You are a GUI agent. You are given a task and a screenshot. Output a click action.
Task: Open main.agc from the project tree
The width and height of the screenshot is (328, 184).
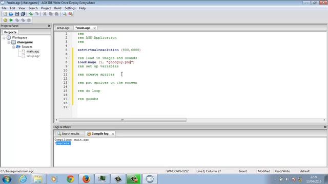(x=33, y=51)
